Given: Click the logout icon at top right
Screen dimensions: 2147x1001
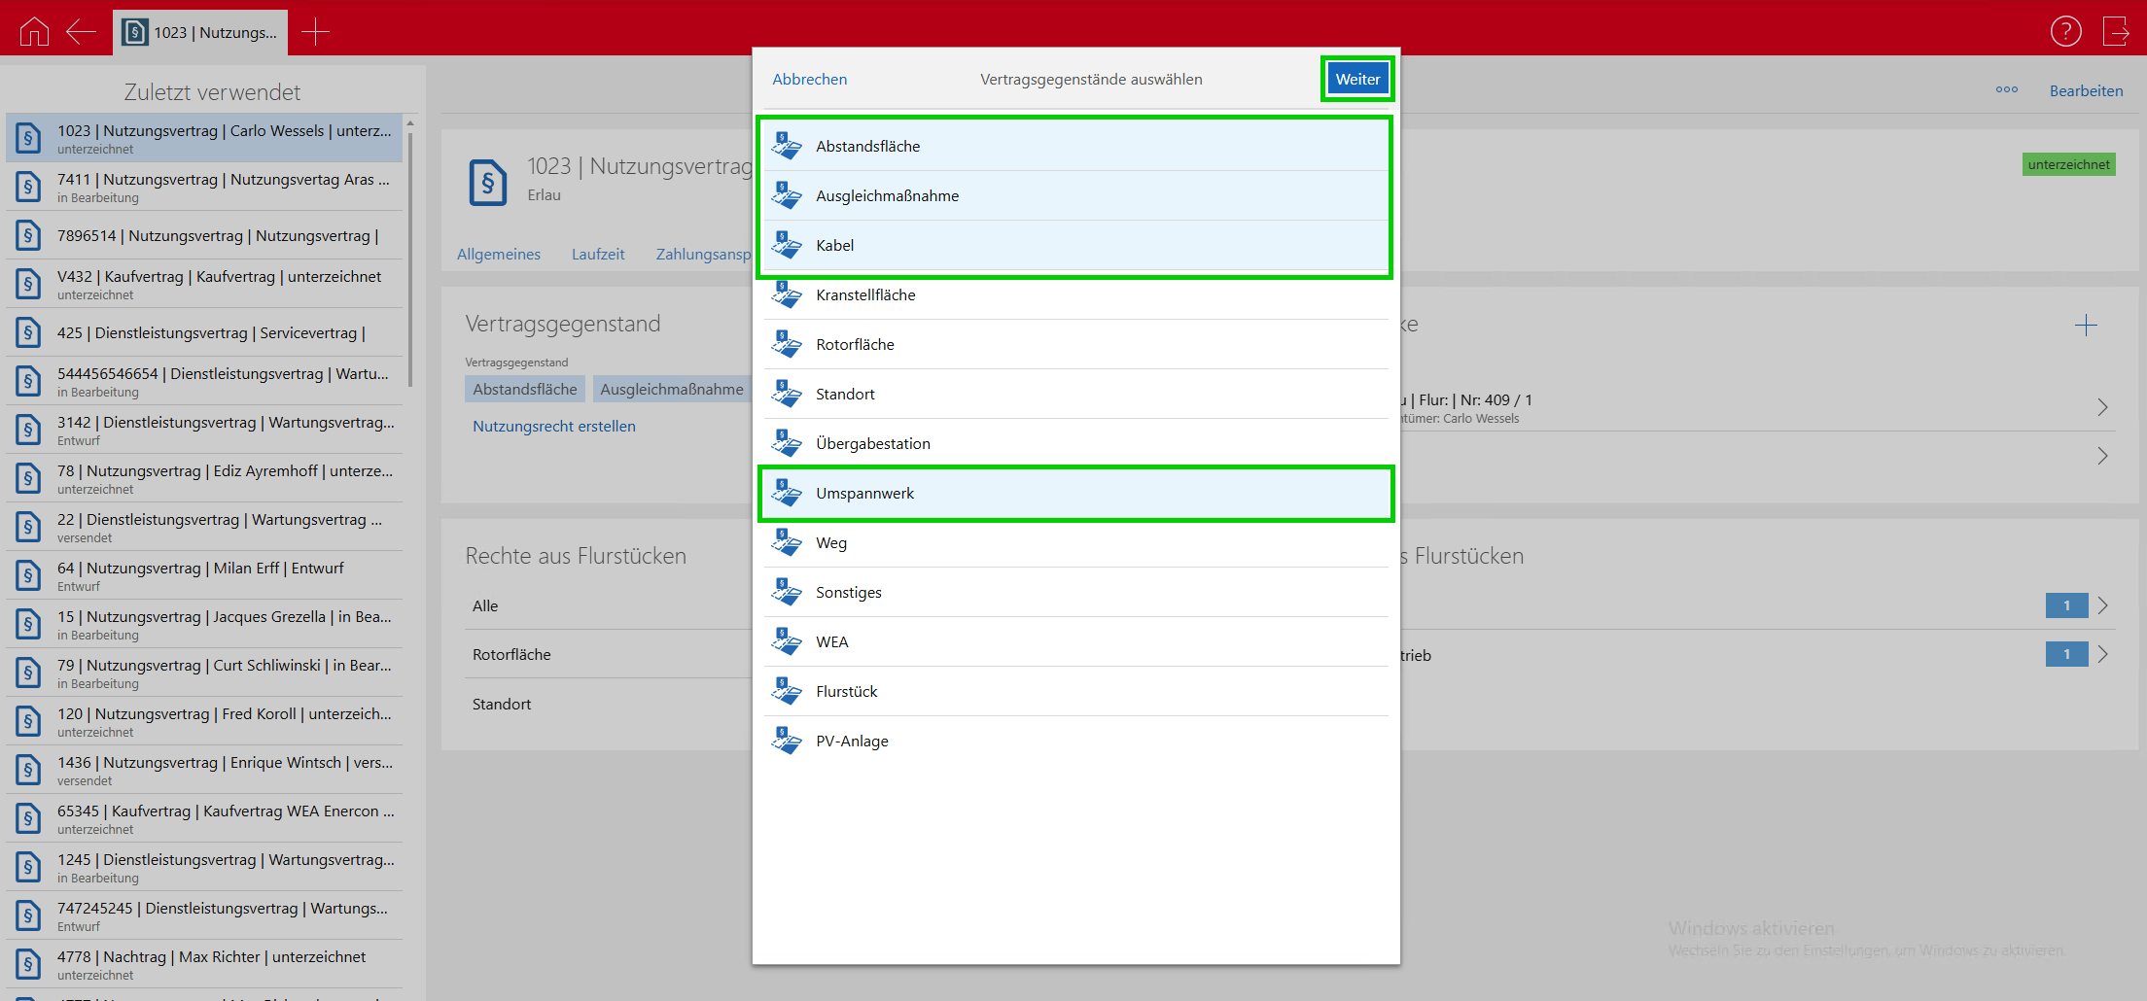Looking at the screenshot, I should [2115, 32].
